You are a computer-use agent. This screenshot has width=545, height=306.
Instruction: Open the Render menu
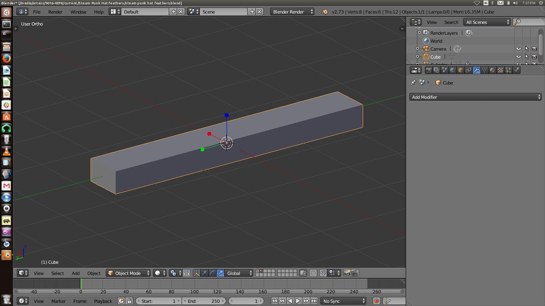(55, 12)
